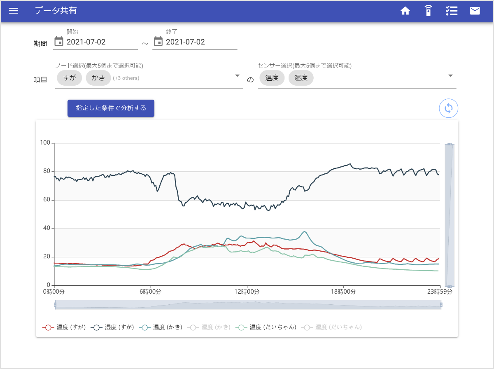Open the checklist icon in header
The image size is (494, 369).
[x=452, y=11]
